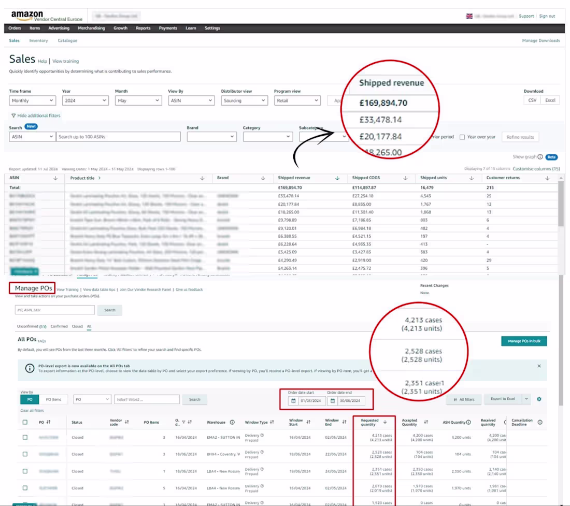This screenshot has height=506, width=570.
Task: Sort Requested quantity column arrow
Action: (x=385, y=422)
